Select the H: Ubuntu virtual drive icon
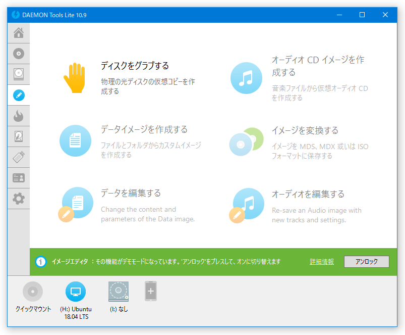Viewport: 405px width, 335px height. (x=76, y=292)
